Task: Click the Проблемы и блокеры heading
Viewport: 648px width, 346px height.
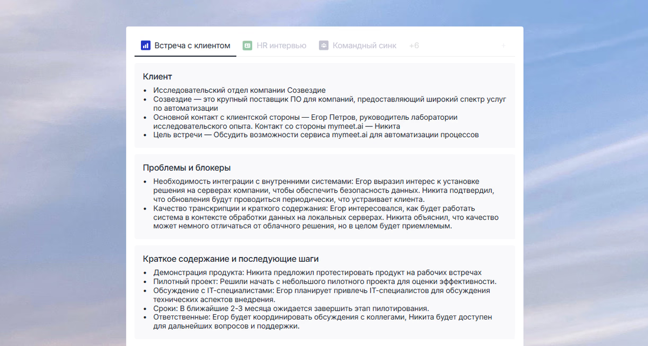Action: [187, 168]
